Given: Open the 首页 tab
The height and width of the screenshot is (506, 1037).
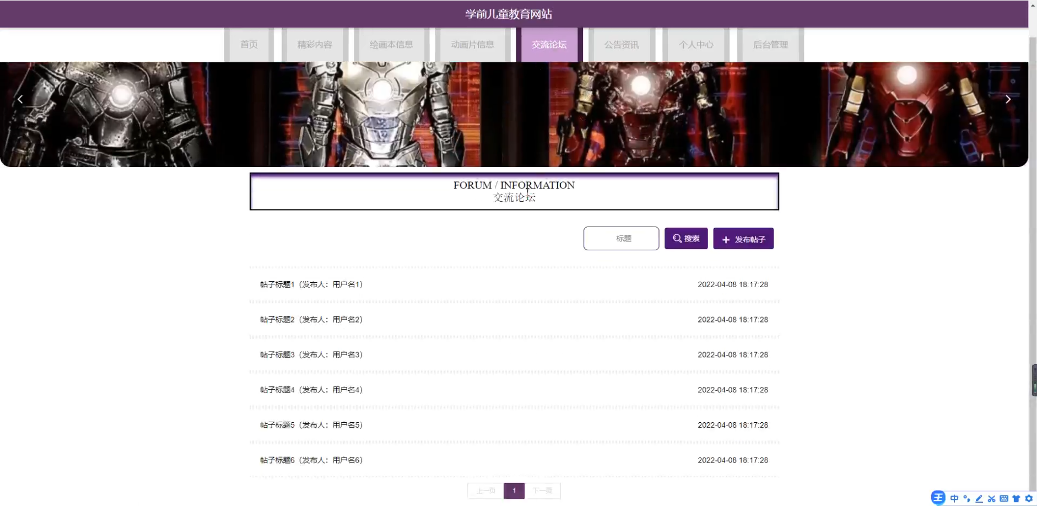Looking at the screenshot, I should click(x=249, y=45).
